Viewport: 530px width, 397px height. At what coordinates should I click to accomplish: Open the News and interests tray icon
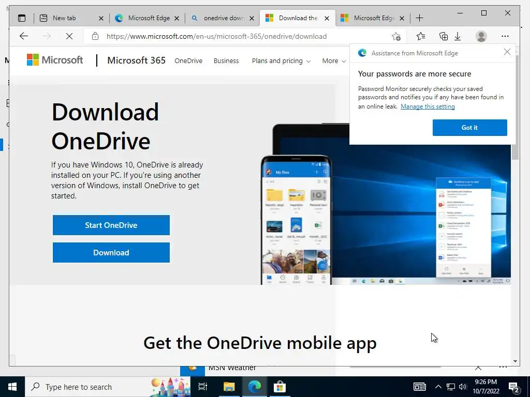(x=419, y=387)
